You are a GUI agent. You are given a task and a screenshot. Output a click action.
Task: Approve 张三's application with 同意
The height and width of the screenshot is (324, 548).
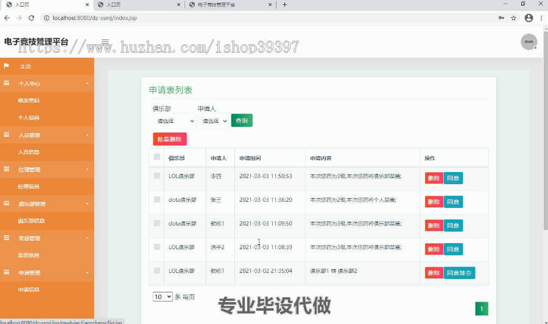[453, 202]
